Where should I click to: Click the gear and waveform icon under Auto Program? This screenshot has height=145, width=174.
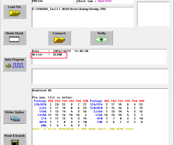click(x=15, y=65)
